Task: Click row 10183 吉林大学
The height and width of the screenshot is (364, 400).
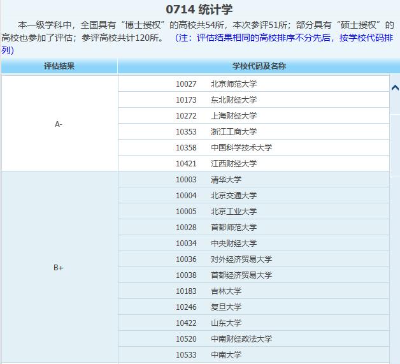Action: 254,291
